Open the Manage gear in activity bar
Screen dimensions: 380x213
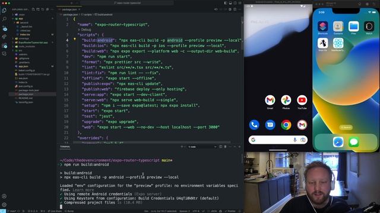pos(4,205)
